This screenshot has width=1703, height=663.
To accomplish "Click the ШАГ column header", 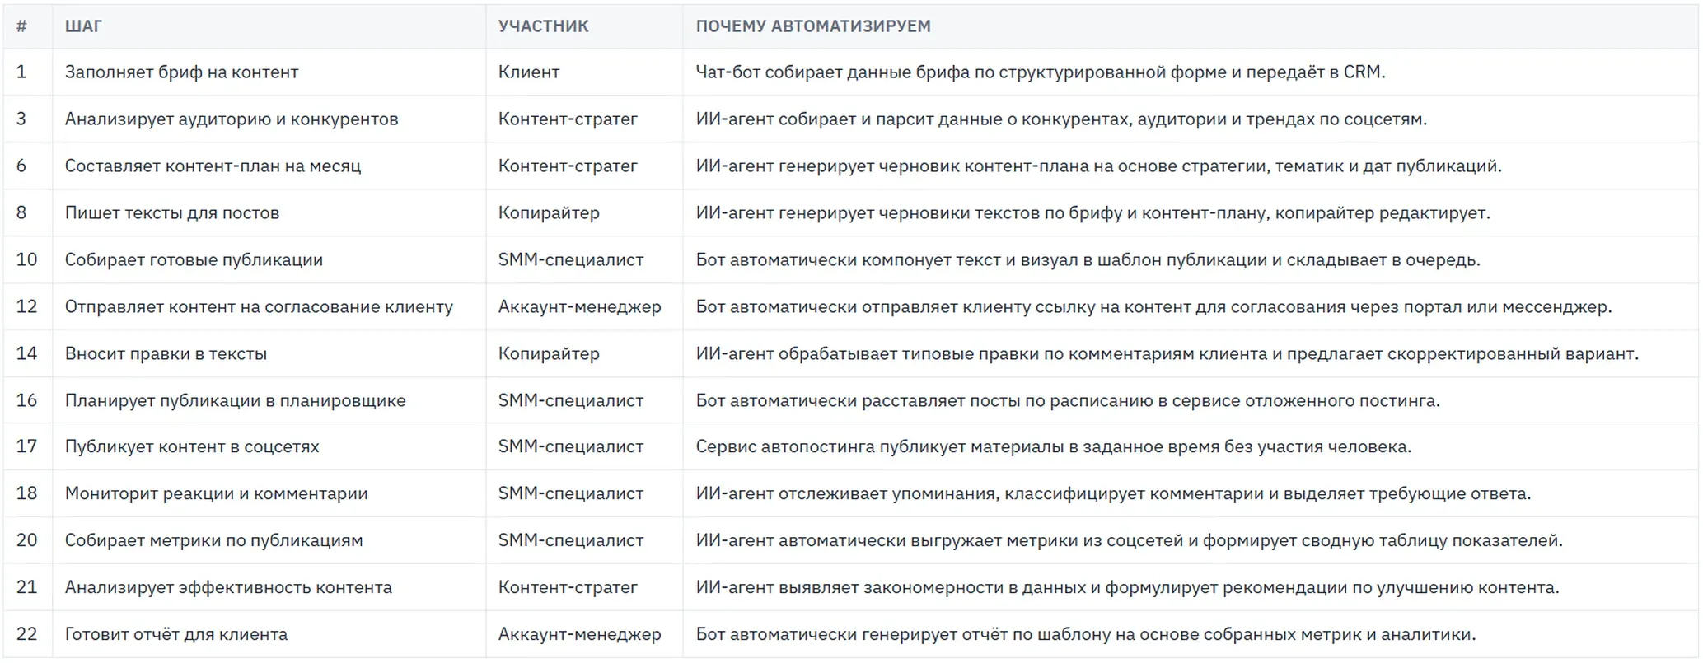I will coord(83,26).
